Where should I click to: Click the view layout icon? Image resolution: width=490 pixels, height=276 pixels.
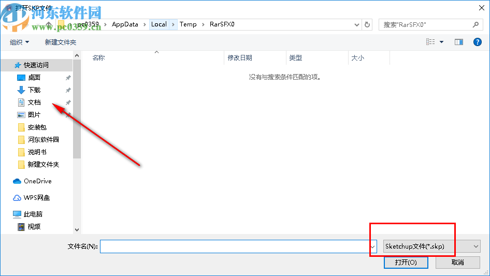(x=430, y=42)
